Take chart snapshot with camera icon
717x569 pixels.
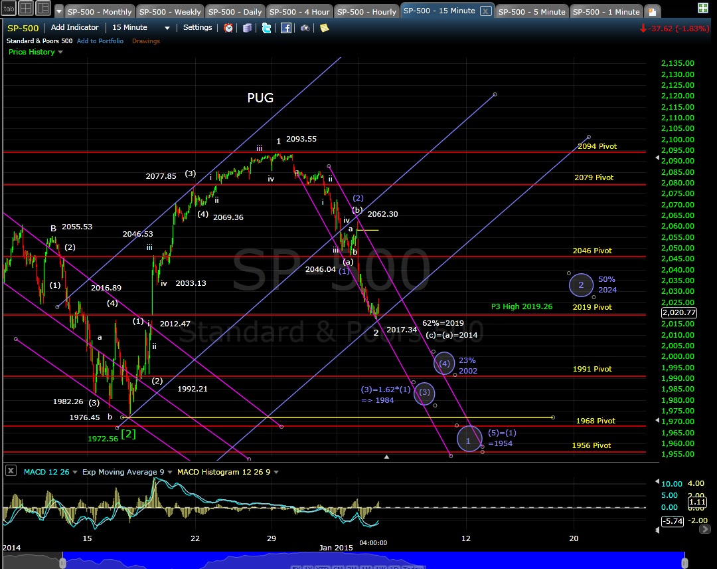tap(305, 28)
